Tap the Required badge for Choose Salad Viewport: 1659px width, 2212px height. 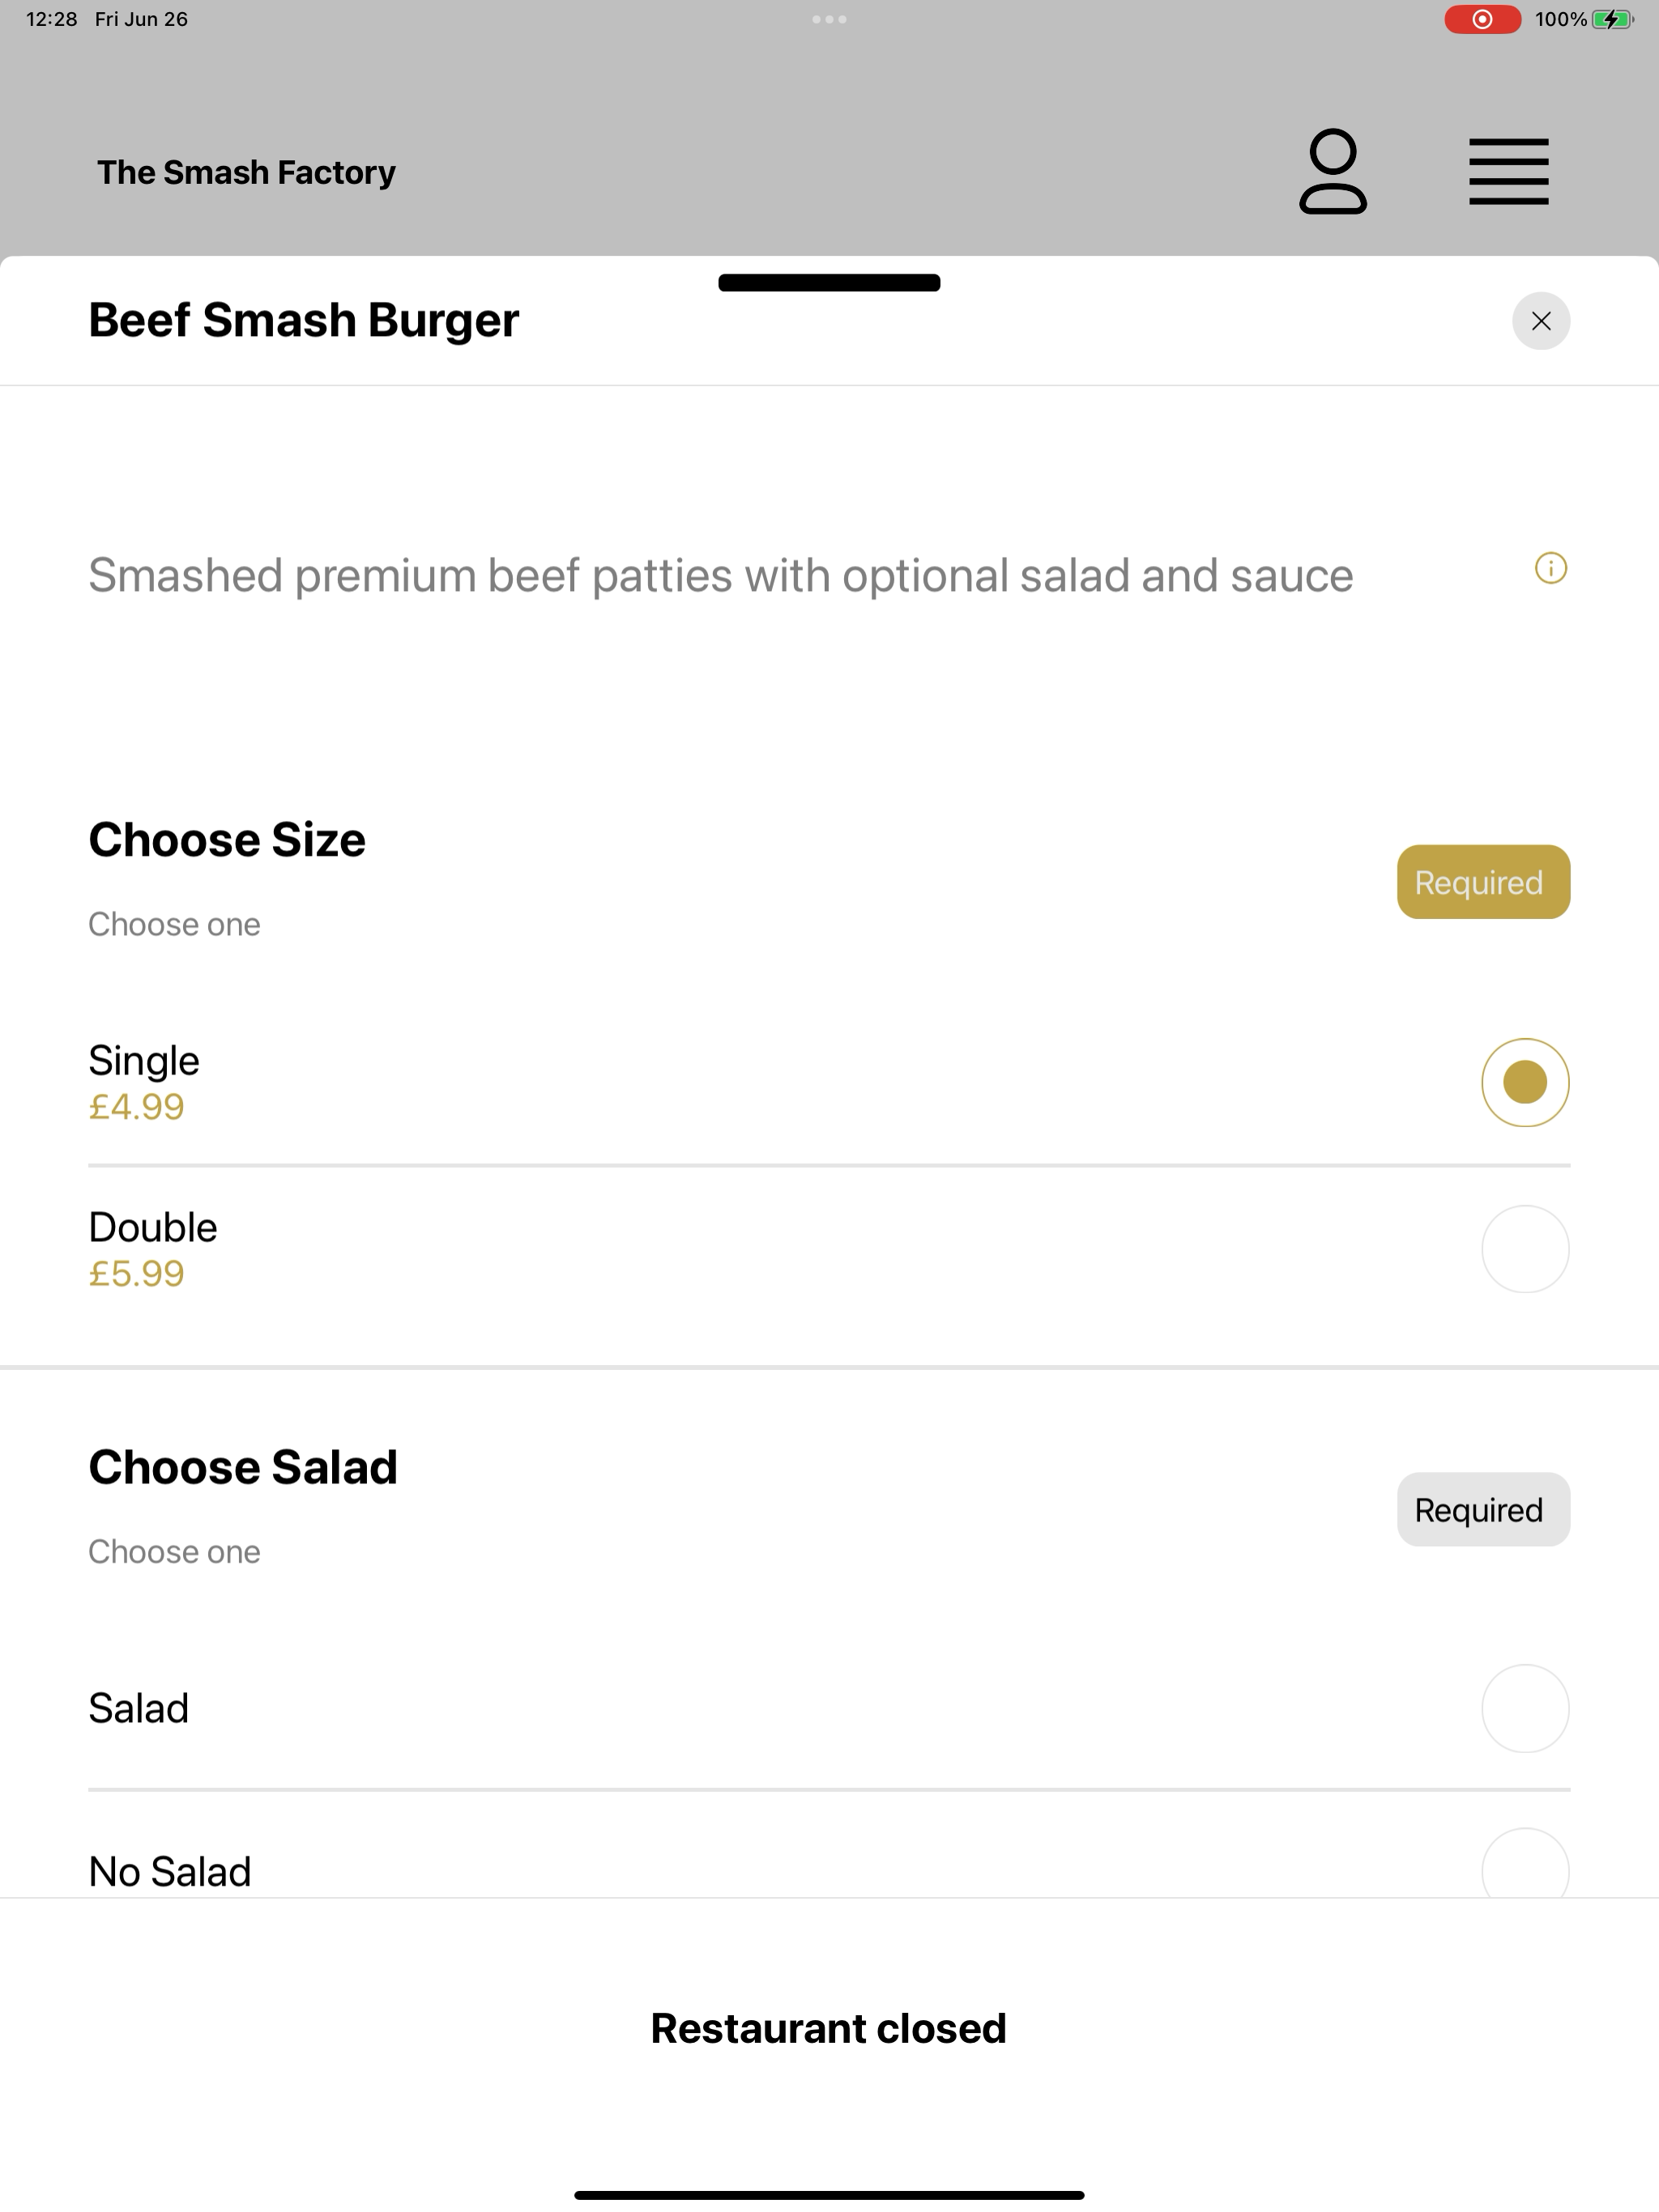click(1483, 1510)
